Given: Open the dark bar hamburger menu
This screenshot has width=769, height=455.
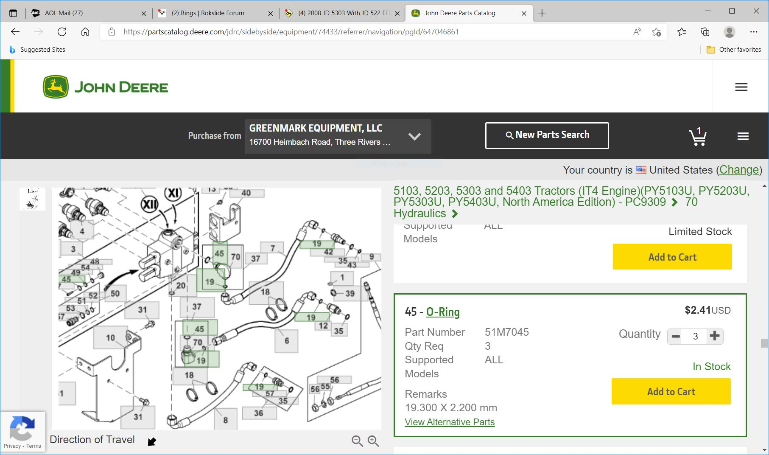Looking at the screenshot, I should (743, 136).
